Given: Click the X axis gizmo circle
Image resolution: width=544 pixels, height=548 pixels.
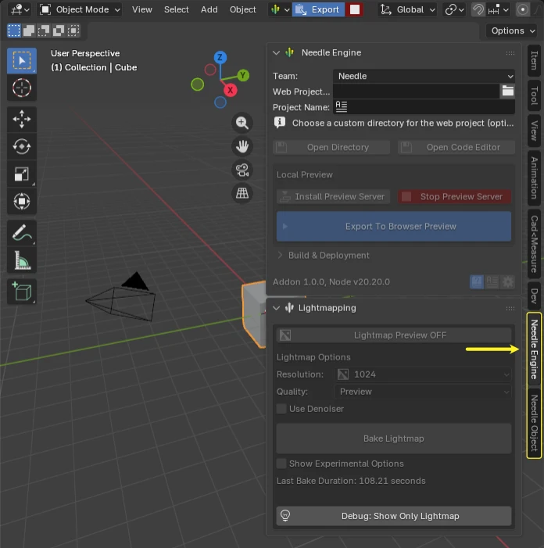Looking at the screenshot, I should click(230, 90).
